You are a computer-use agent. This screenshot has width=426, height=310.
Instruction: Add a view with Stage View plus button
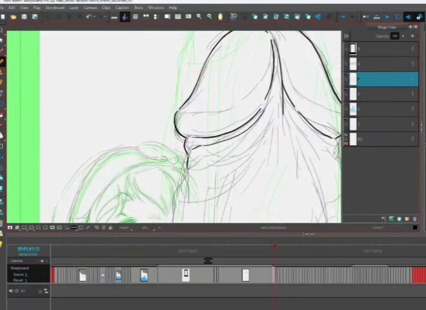coord(411,26)
